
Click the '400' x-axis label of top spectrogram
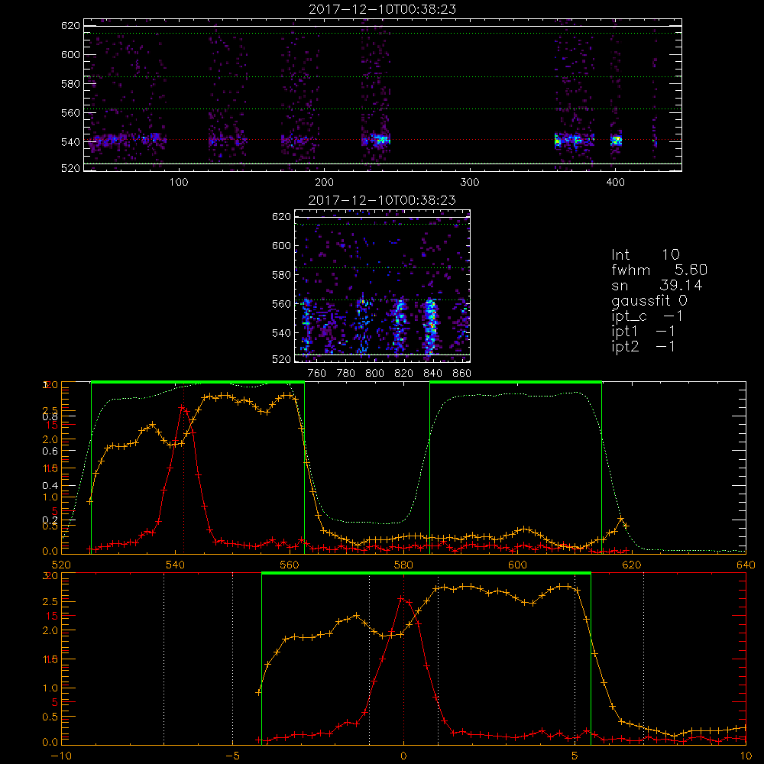[x=615, y=183]
